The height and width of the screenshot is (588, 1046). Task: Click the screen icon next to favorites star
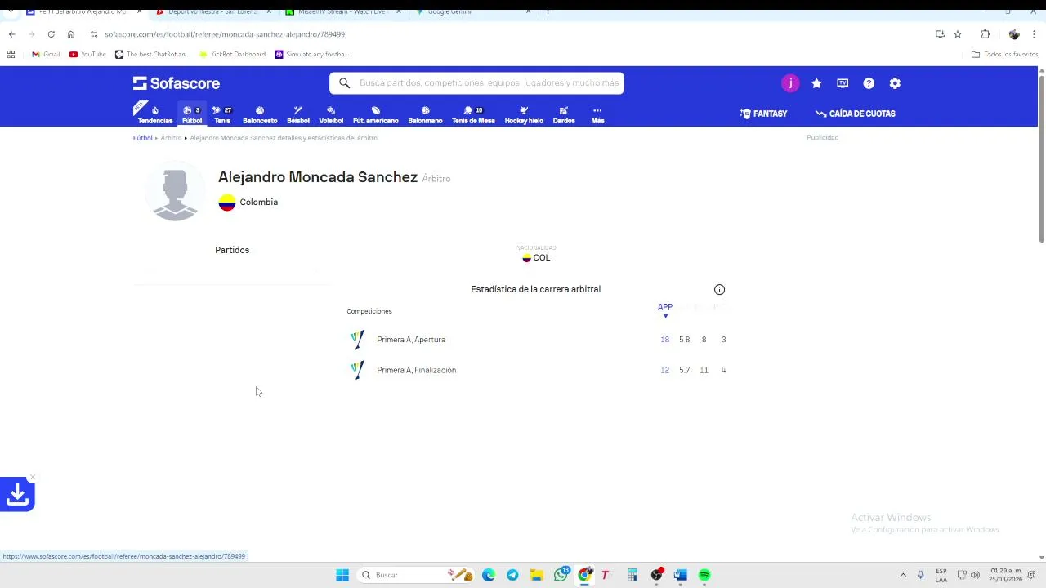(843, 83)
